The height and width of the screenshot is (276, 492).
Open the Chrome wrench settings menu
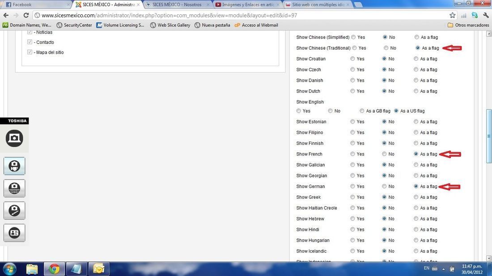(x=486, y=15)
